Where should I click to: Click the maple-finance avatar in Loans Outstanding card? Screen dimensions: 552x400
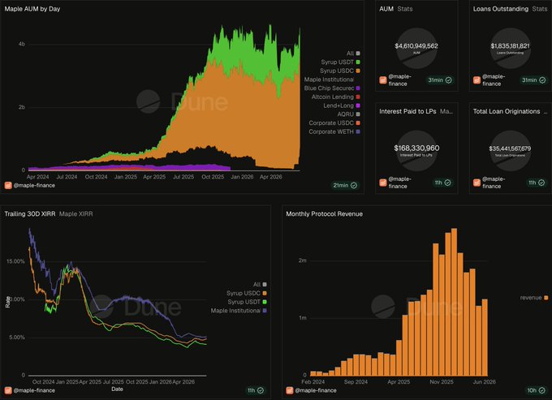point(477,80)
